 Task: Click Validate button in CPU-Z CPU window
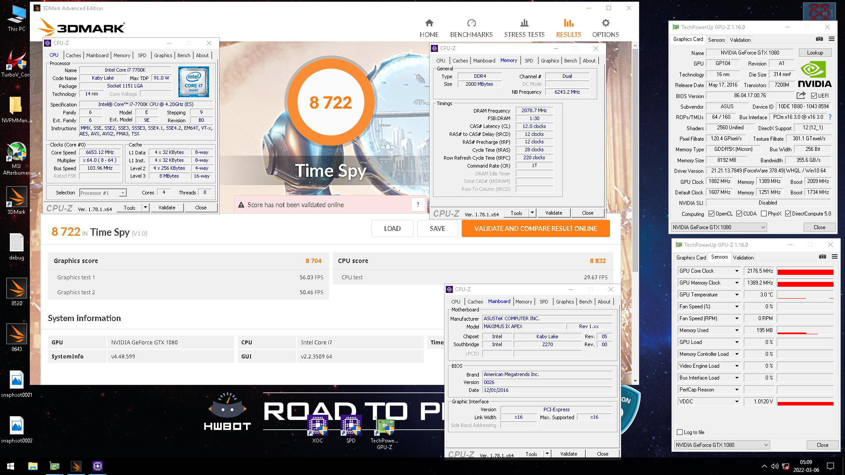167,208
